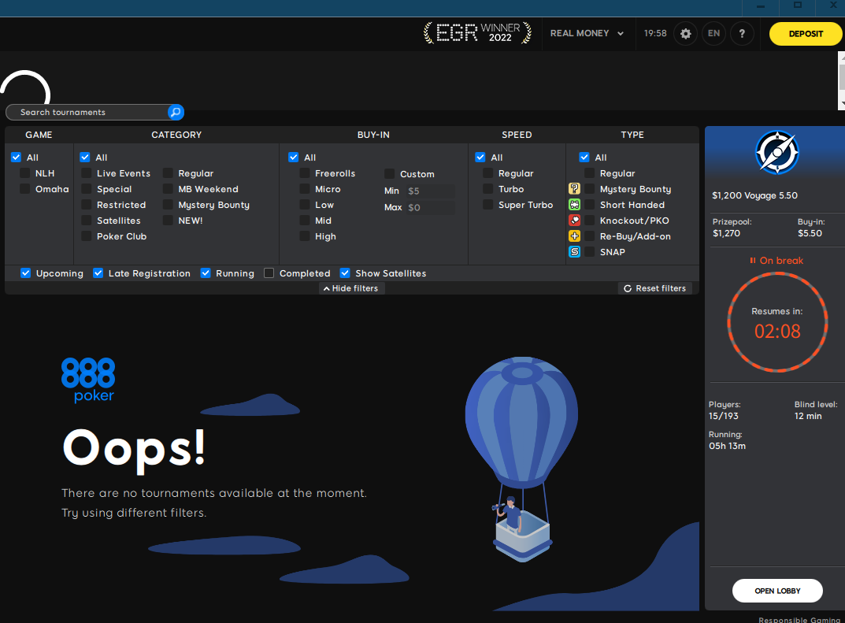Screen dimensions: 845x623
Task: Open the EN language selector
Action: pyautogui.click(x=713, y=33)
